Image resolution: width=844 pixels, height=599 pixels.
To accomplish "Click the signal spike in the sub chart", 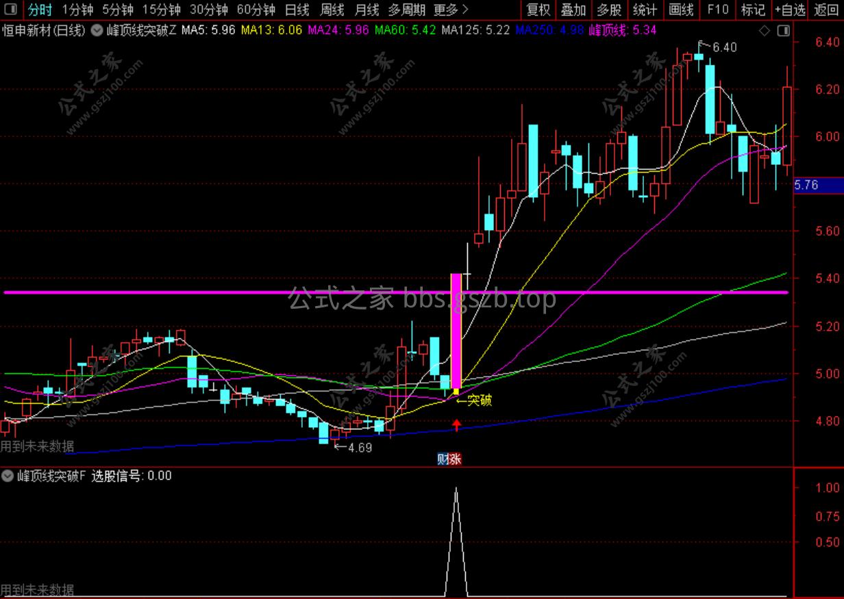I will point(456,541).
